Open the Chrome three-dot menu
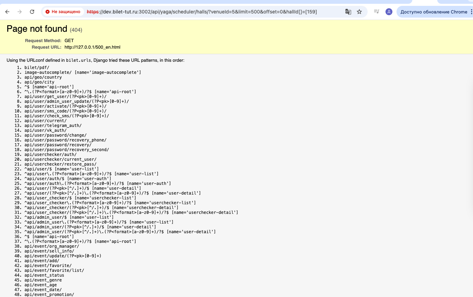 (x=471, y=12)
